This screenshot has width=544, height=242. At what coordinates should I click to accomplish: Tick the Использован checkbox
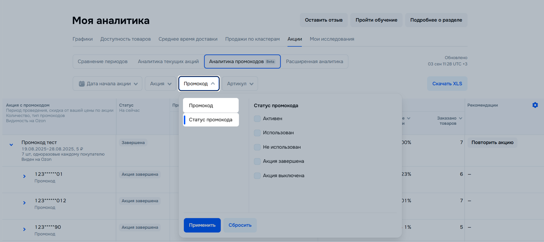pos(257,133)
